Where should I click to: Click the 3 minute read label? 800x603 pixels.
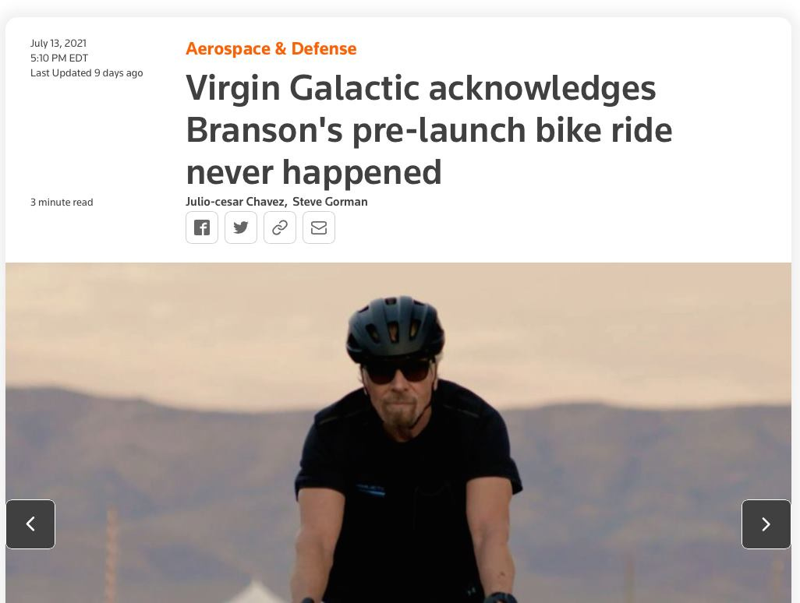[x=62, y=202]
